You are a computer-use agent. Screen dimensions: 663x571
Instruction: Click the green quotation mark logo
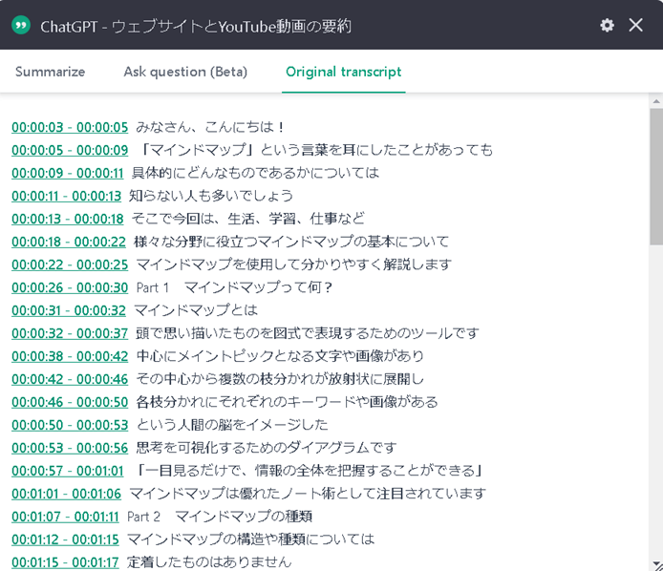coord(21,26)
